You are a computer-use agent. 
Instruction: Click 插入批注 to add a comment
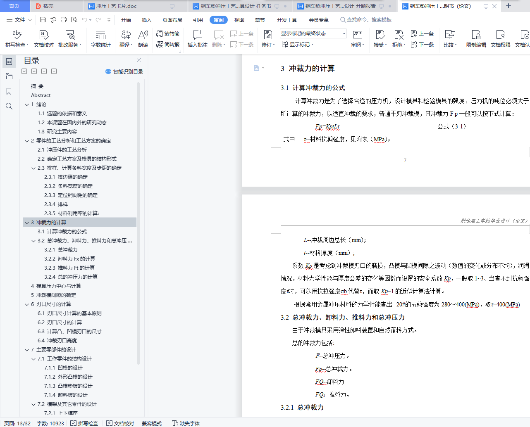[198, 38]
